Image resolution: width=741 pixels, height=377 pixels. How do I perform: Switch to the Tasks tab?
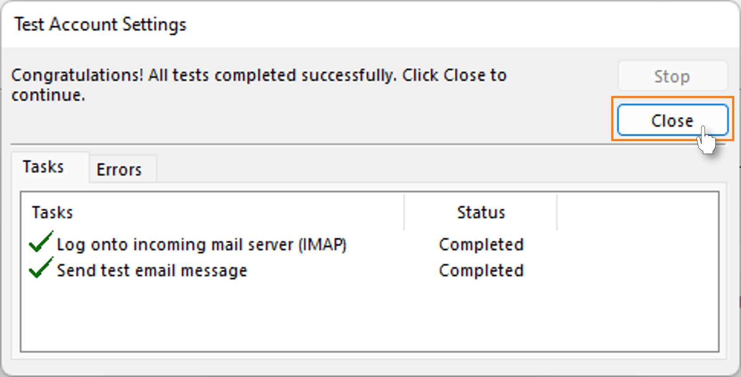(x=43, y=167)
